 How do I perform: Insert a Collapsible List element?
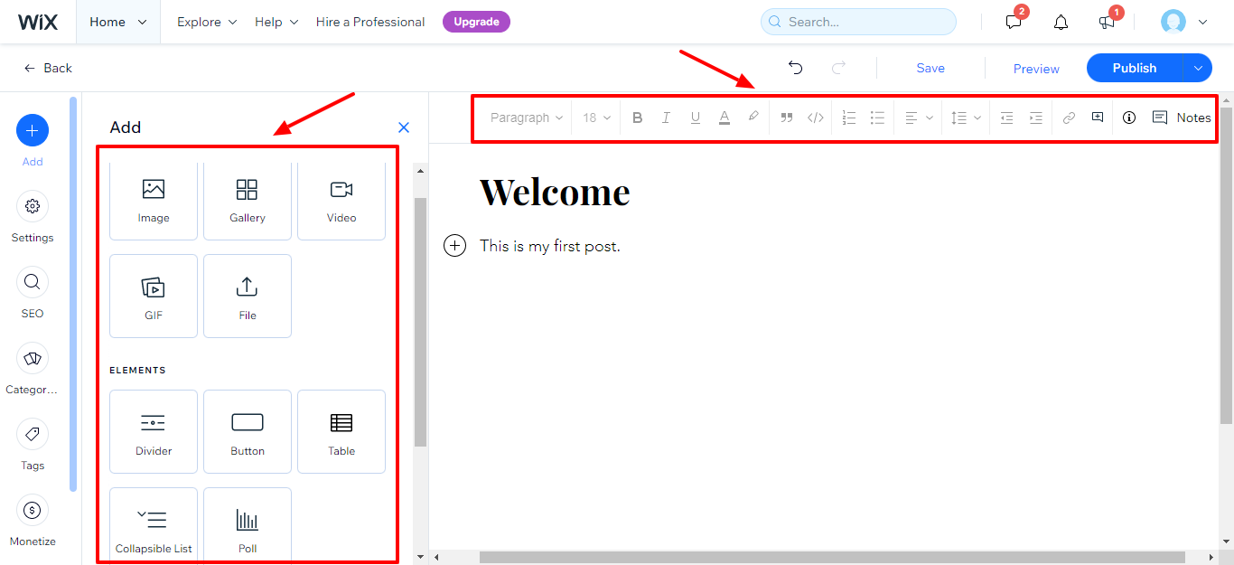point(154,525)
